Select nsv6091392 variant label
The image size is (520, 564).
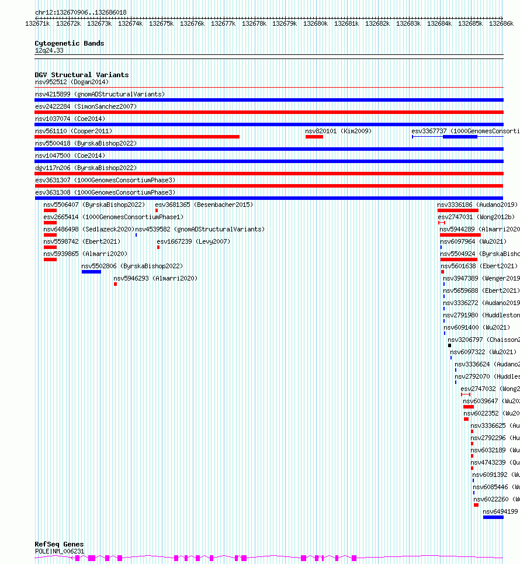click(496, 475)
